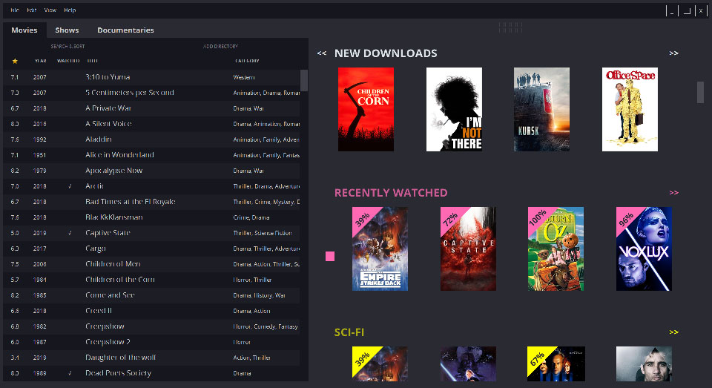The width and height of the screenshot is (712, 388).
Task: Click the right panel scrollbar thumb
Action: tap(701, 92)
